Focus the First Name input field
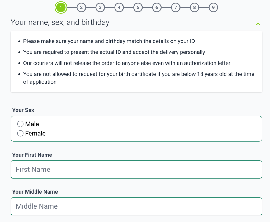This screenshot has height=222, width=270. tap(136, 169)
